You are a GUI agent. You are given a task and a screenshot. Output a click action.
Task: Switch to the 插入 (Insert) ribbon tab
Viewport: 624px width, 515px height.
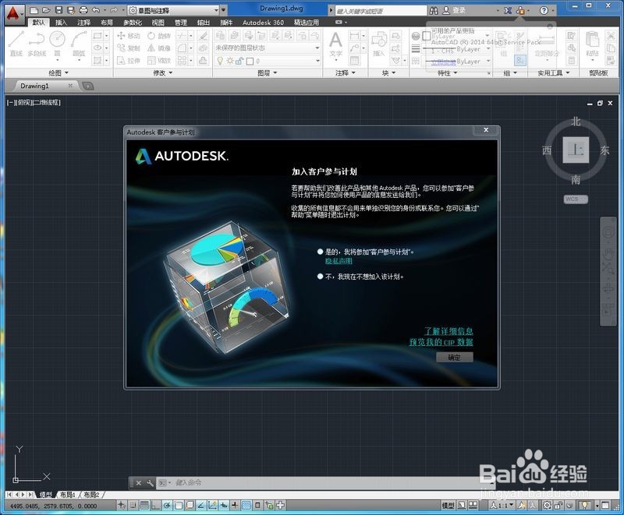61,23
